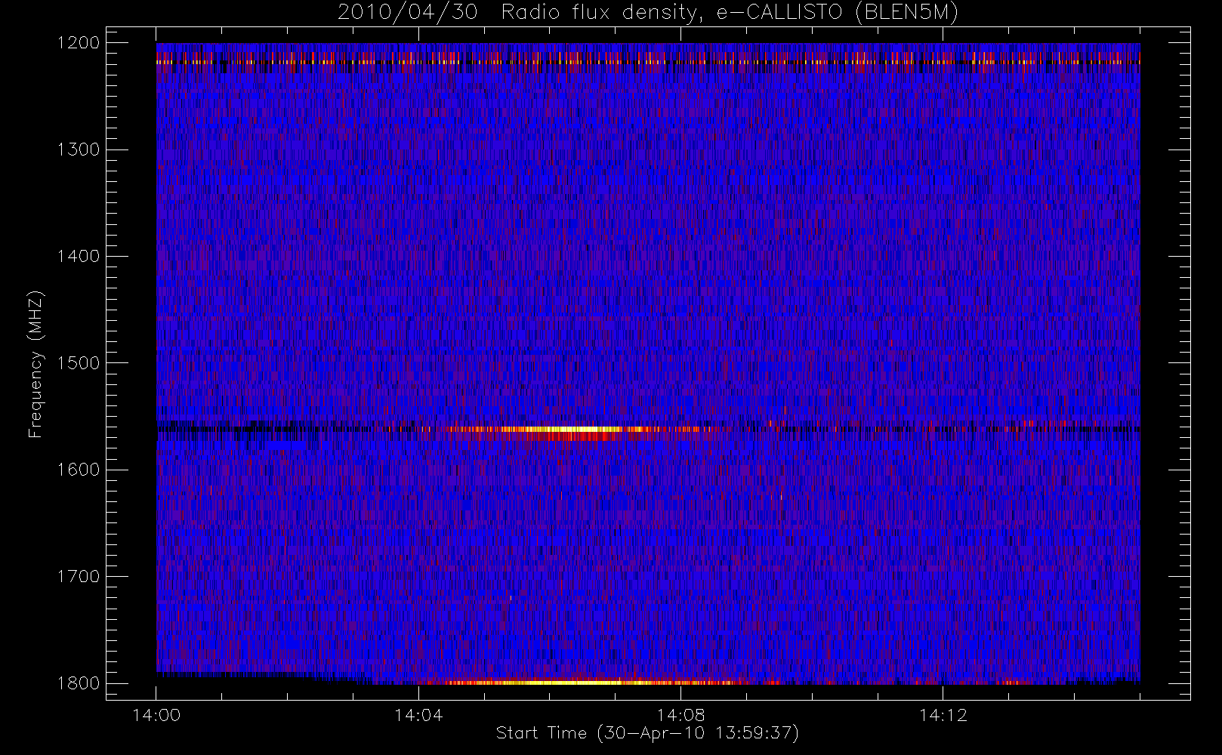
Task: Click the 14:12 time tick label
Action: (943, 715)
